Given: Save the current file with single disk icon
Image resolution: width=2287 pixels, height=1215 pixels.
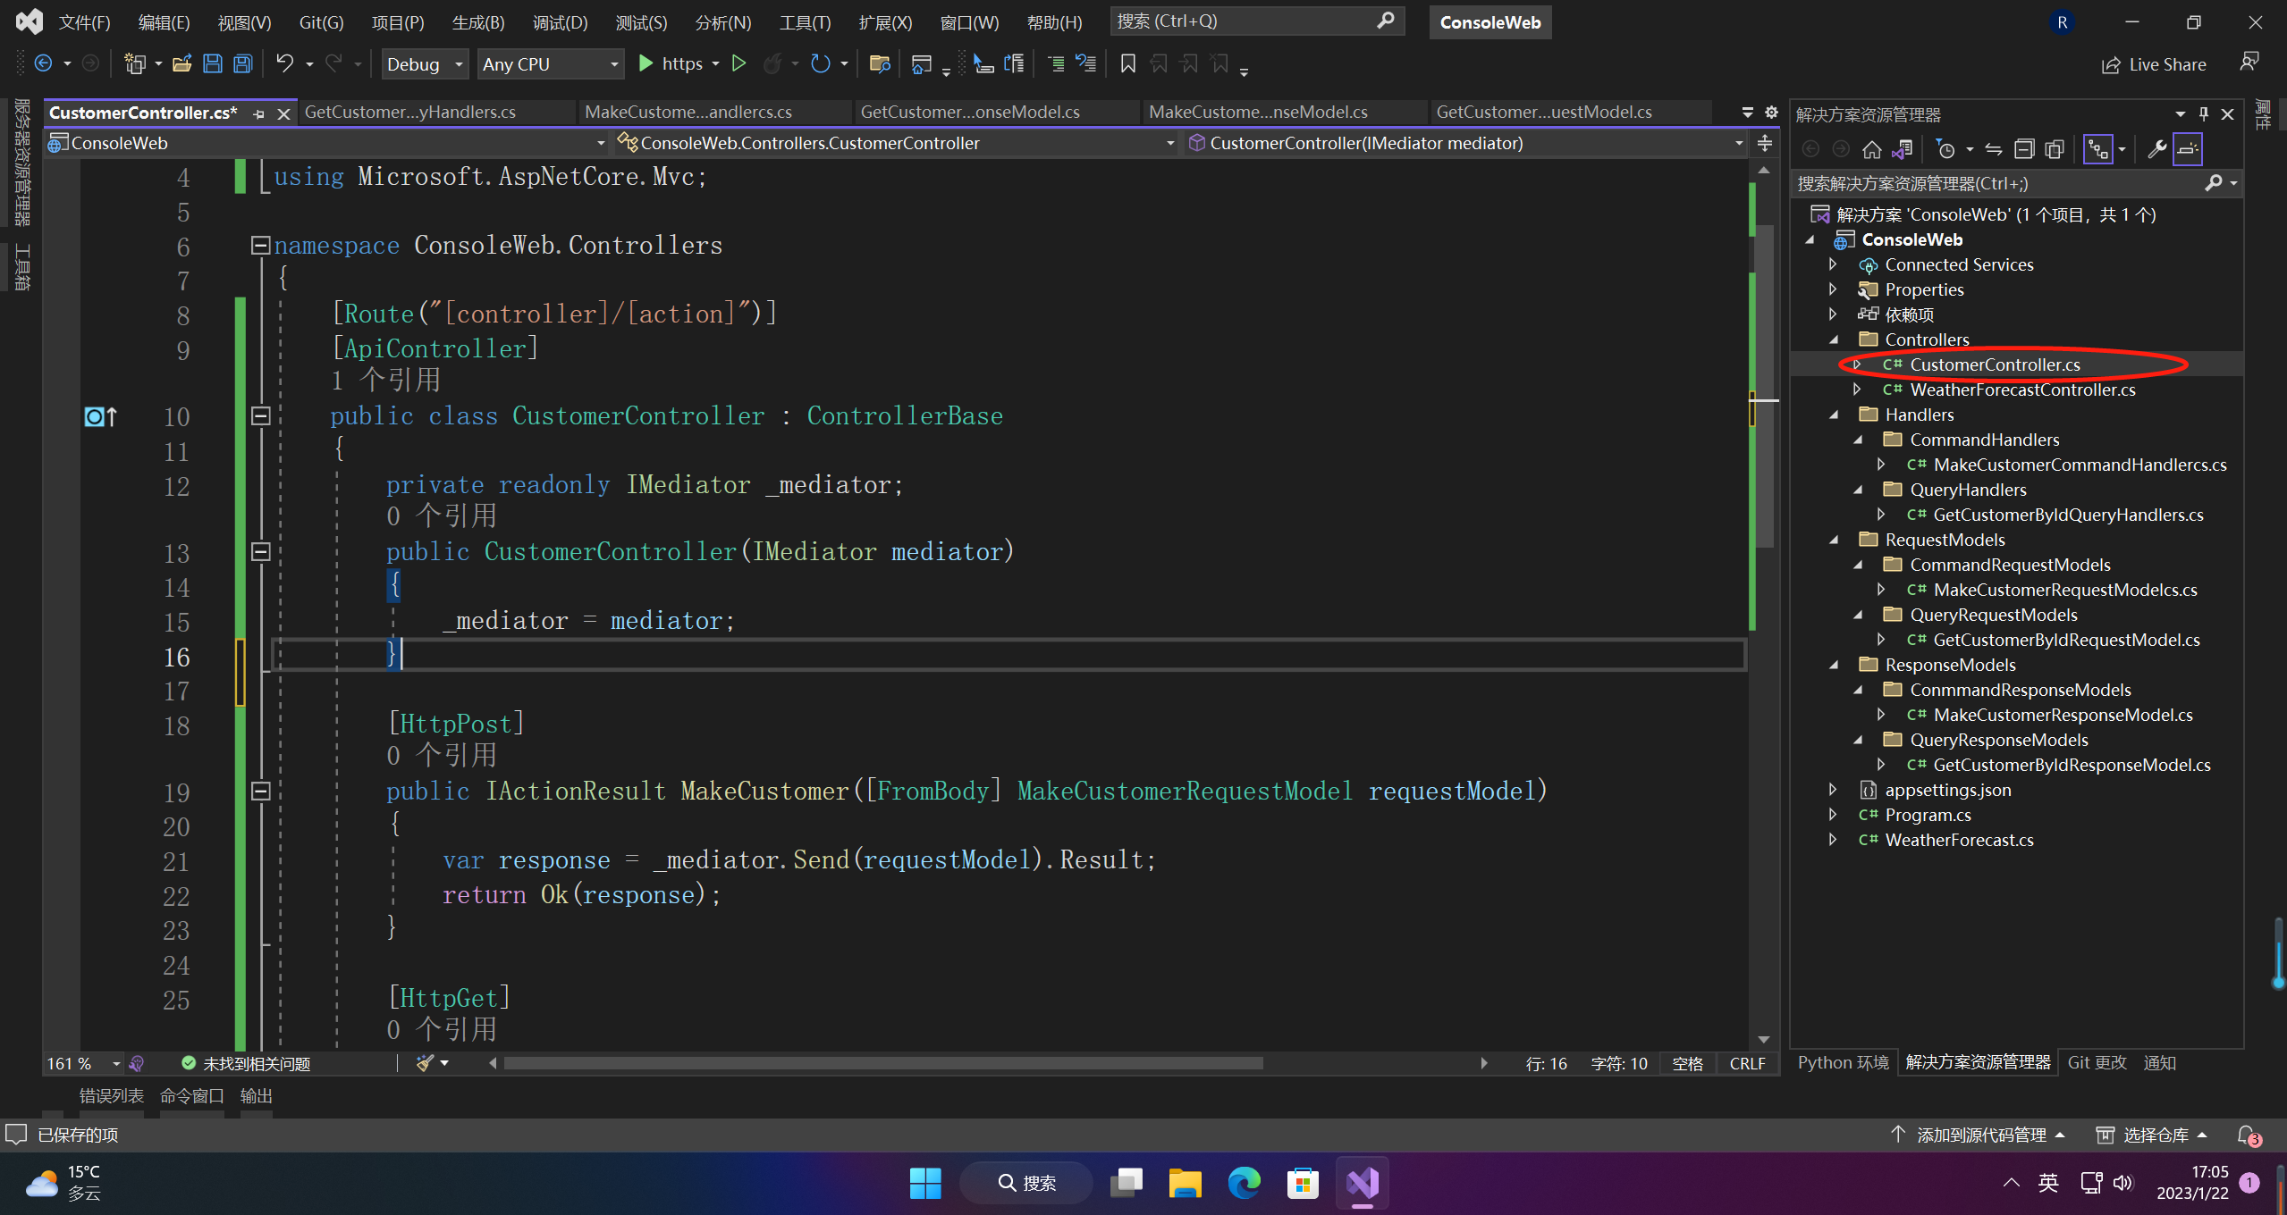Looking at the screenshot, I should [x=213, y=63].
